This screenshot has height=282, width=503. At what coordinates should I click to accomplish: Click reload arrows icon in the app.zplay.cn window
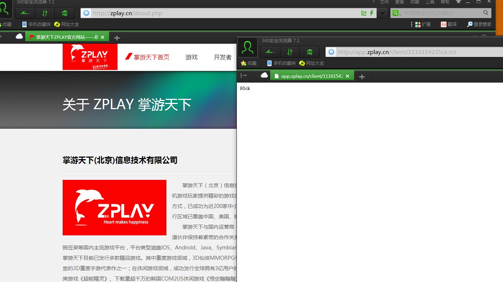(290, 52)
